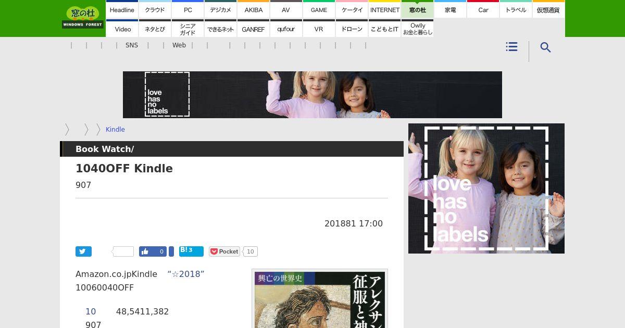Open the AV site tab
Viewport: 625px width, 328px height.
click(x=286, y=10)
